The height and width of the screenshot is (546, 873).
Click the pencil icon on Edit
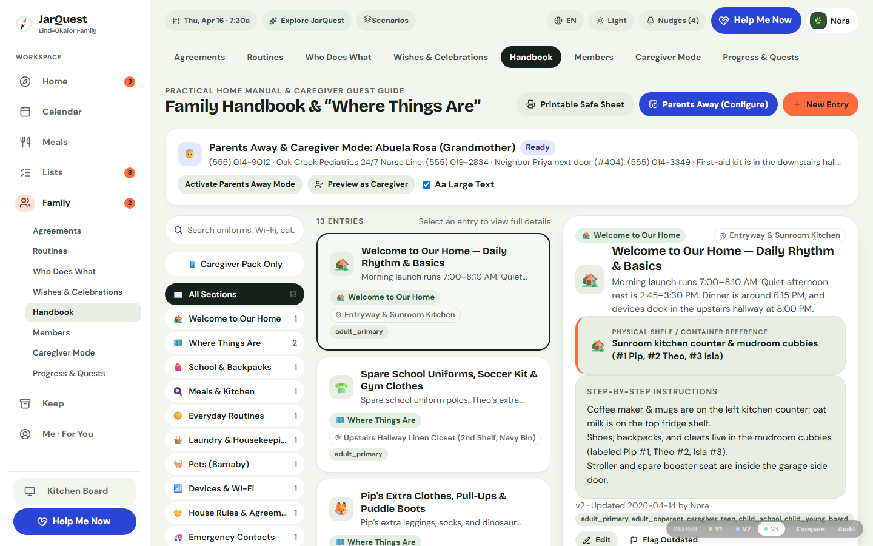[586, 540]
